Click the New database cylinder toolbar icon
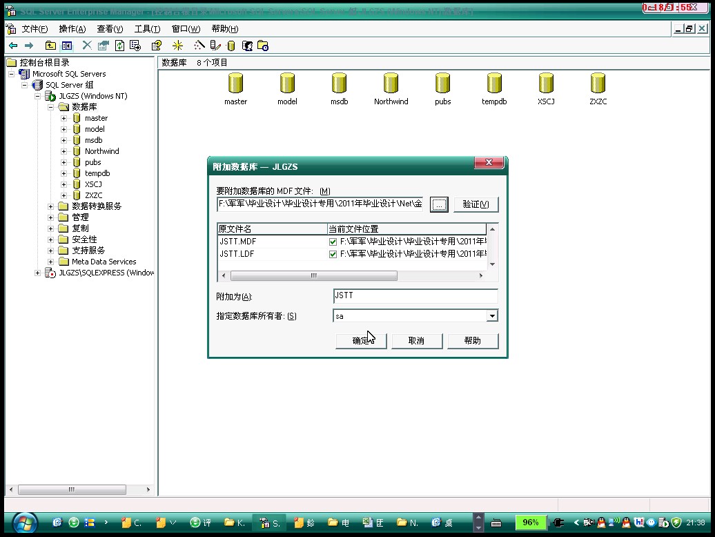The height and width of the screenshot is (537, 715). (231, 46)
